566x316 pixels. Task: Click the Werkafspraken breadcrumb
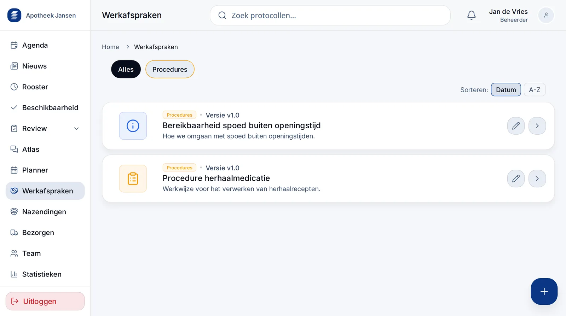pos(156,47)
